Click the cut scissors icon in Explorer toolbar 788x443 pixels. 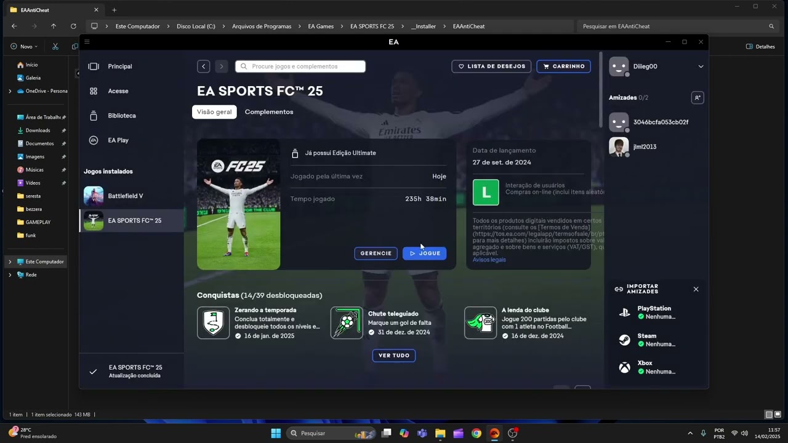pyautogui.click(x=55, y=46)
